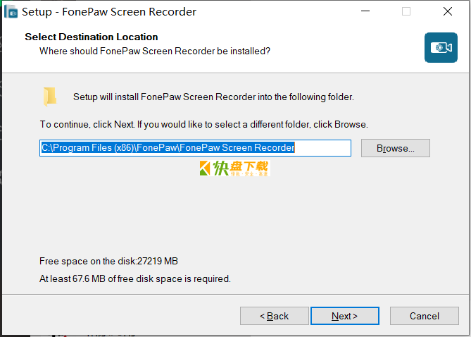Open the Browse folder dialog

point(395,148)
